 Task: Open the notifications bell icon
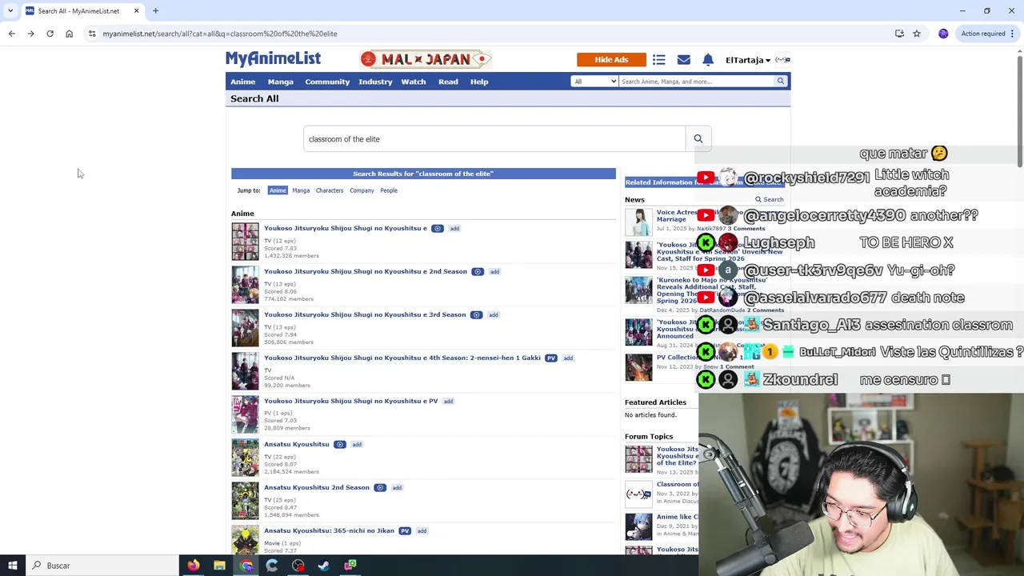[x=708, y=60]
